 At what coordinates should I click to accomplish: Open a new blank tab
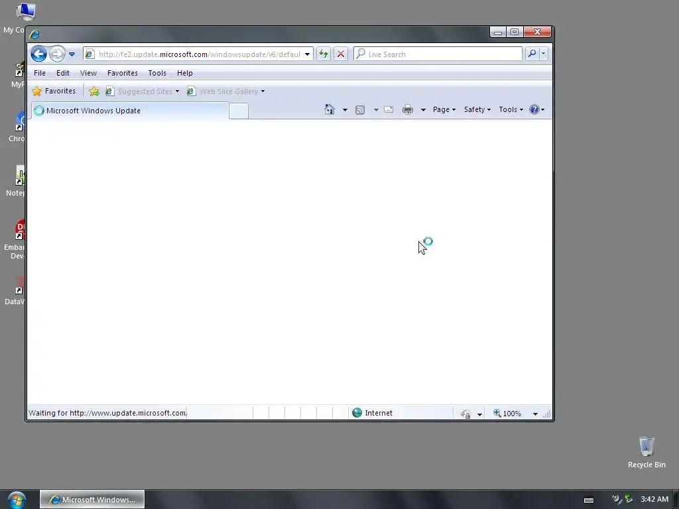(239, 111)
